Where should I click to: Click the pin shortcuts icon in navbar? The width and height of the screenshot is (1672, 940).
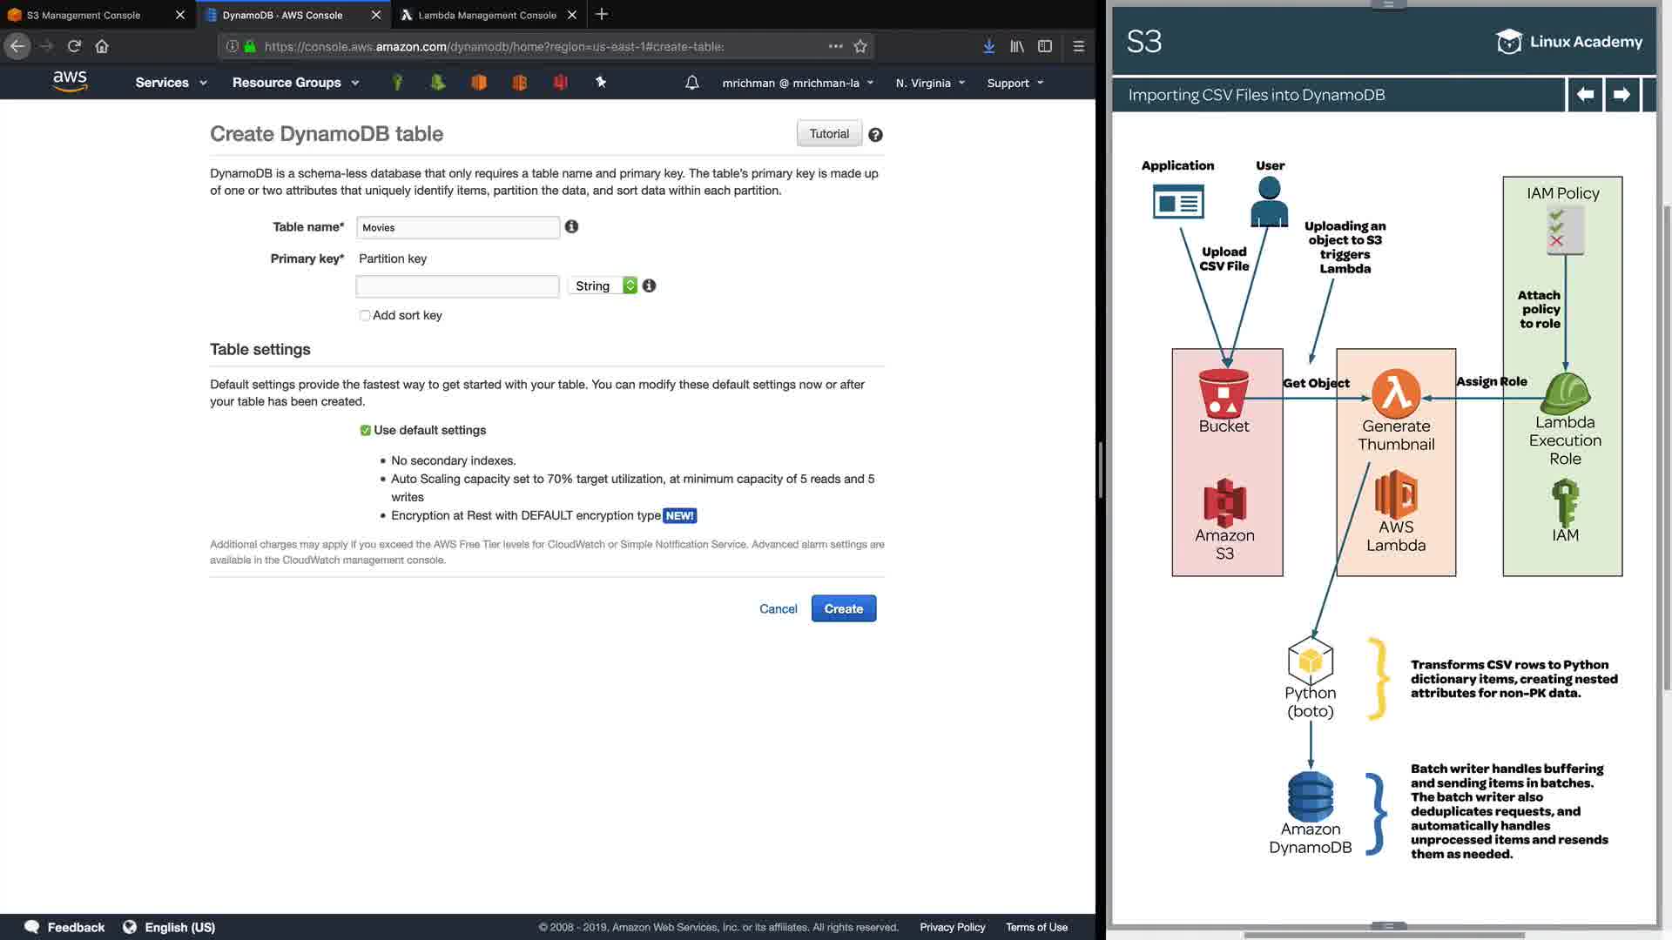[600, 82]
